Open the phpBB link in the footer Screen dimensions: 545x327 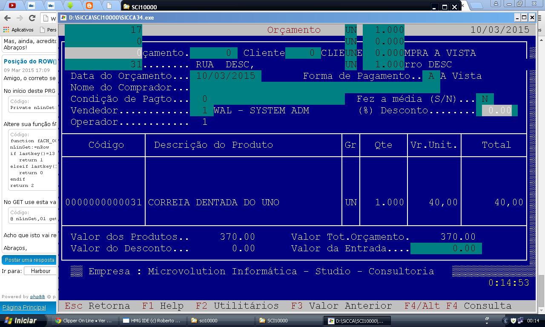click(x=37, y=296)
